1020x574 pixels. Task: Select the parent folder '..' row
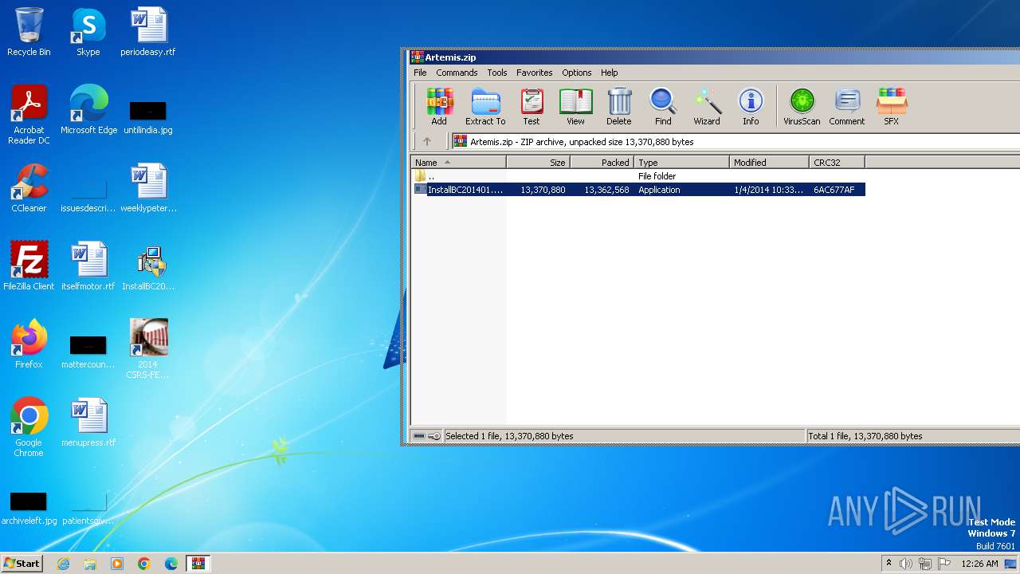(x=637, y=176)
